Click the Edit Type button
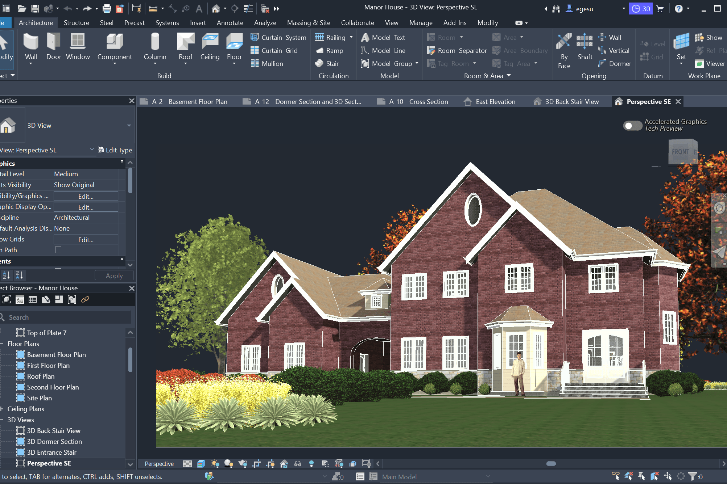The width and height of the screenshot is (727, 484). 115,150
